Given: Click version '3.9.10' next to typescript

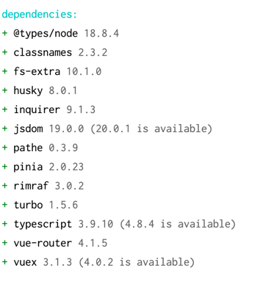Looking at the screenshot, I should (95, 224).
